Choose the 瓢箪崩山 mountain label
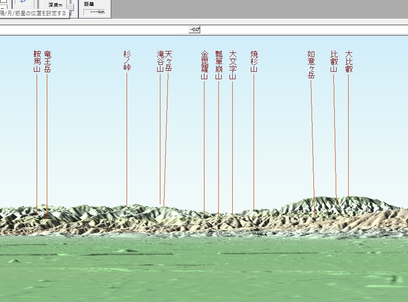 [x=218, y=65]
